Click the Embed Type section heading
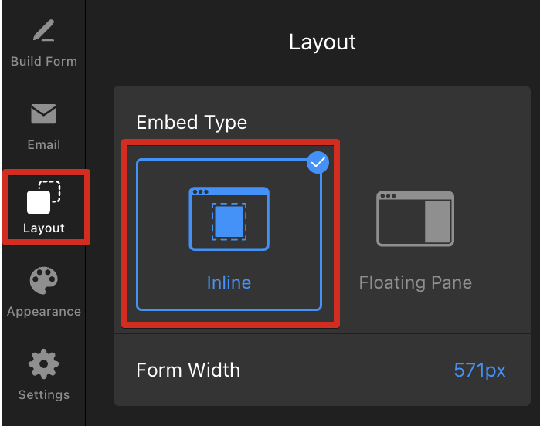540x426 pixels. [192, 123]
